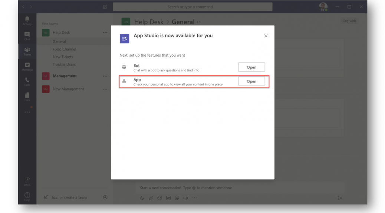The height and width of the screenshot is (213, 385).
Task: Open General channel more options ellipsis
Action: 199,22
